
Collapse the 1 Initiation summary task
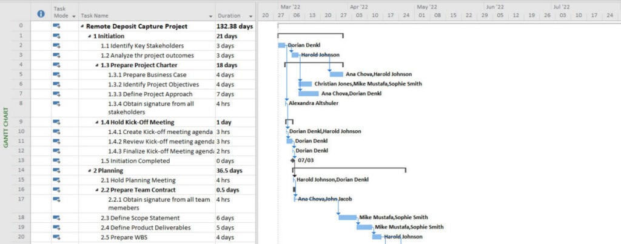point(90,36)
